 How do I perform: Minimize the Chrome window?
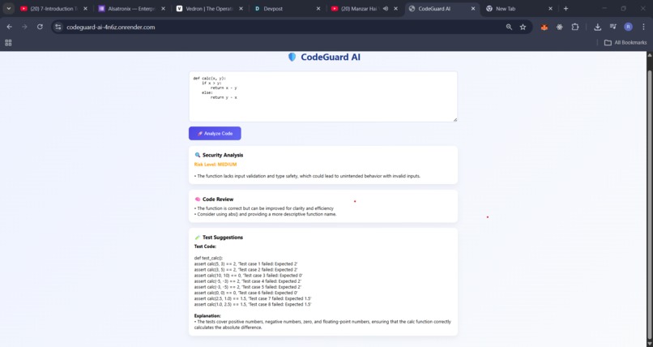pyautogui.click(x=604, y=8)
